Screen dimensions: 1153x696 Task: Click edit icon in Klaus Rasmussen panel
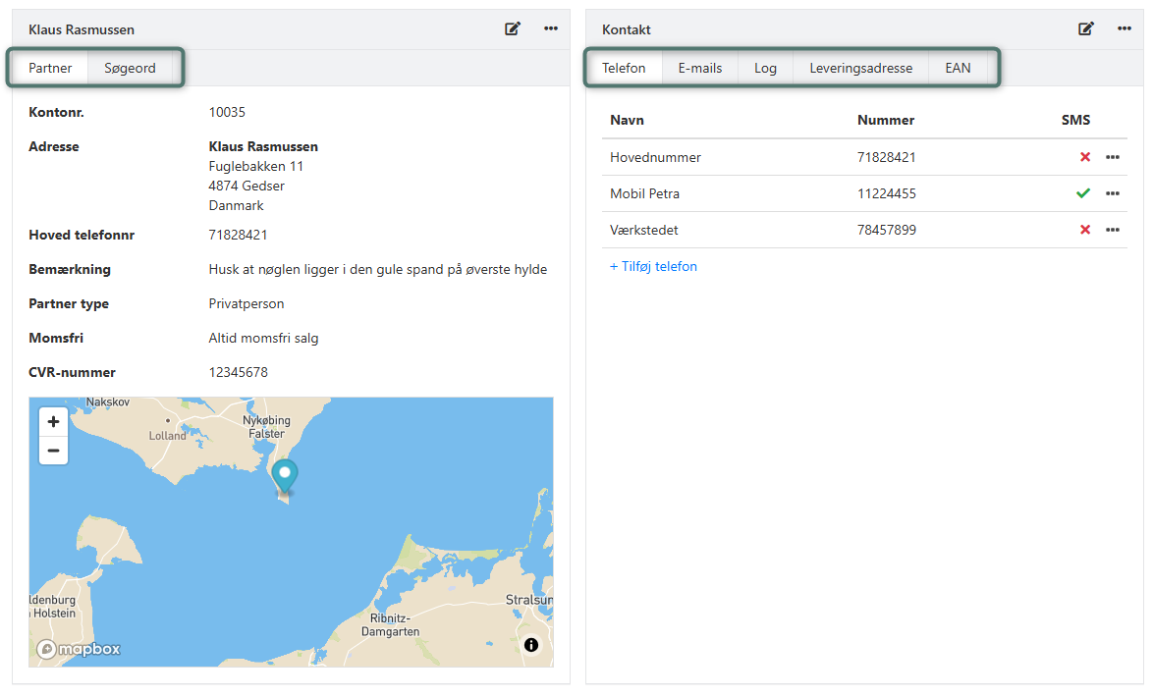click(513, 29)
